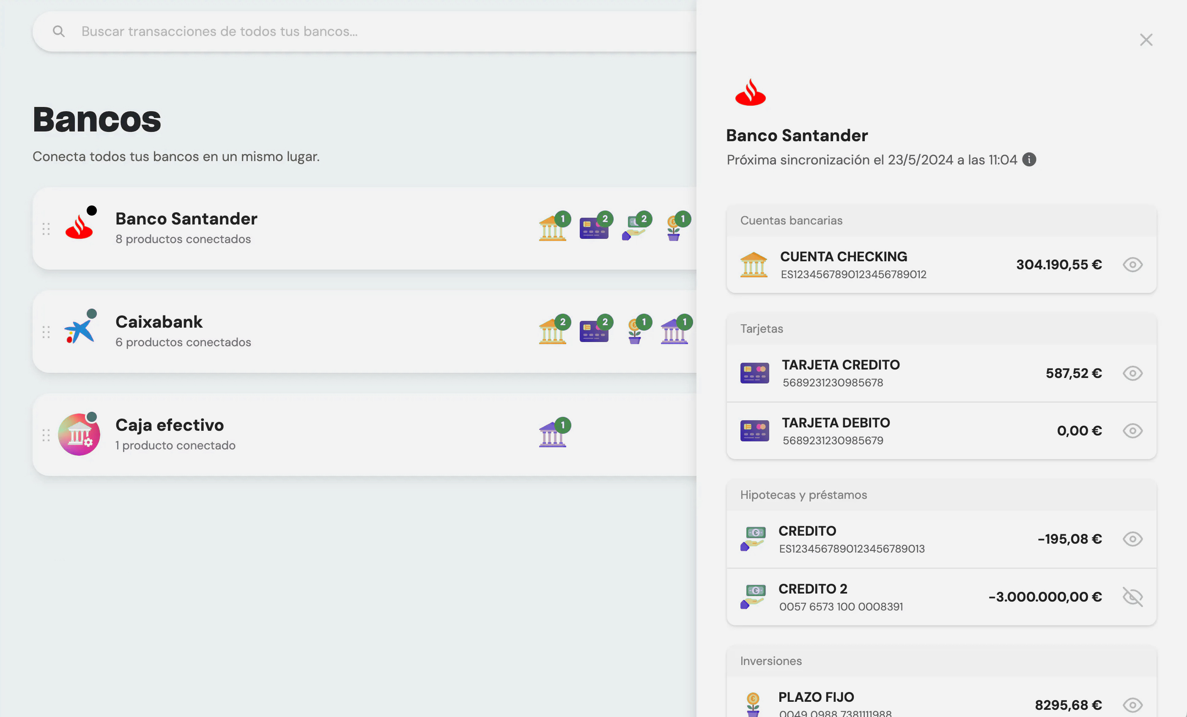Click Caixabank's bank accounts icon with badge 2
The width and height of the screenshot is (1187, 717).
point(552,331)
